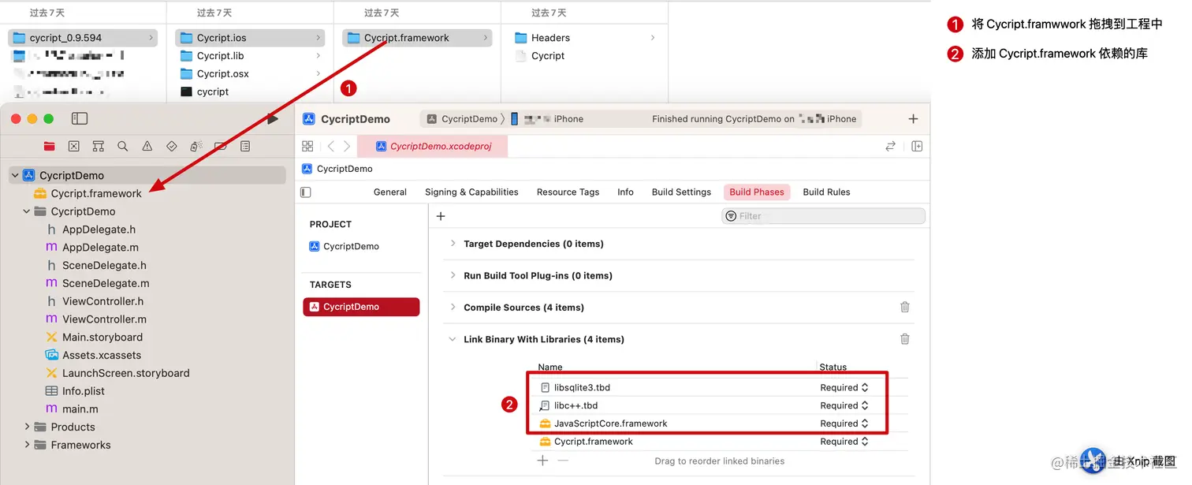The width and height of the screenshot is (1192, 485).
Task: Open the Test navigator diamond icon
Action: tap(171, 146)
